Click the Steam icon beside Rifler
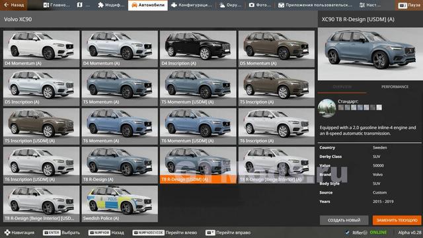This screenshot has height=238, width=423. click(x=348, y=232)
